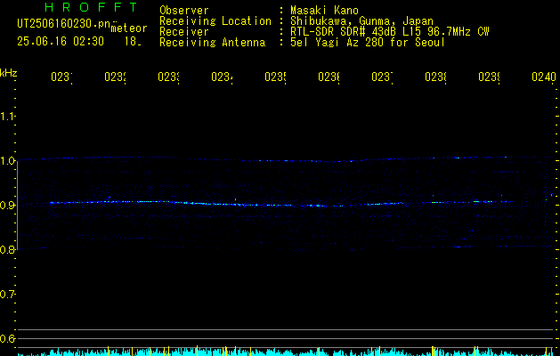The width and height of the screenshot is (560, 356).
Task: Click the 0.9 frequency axis label
Action: 7,206
